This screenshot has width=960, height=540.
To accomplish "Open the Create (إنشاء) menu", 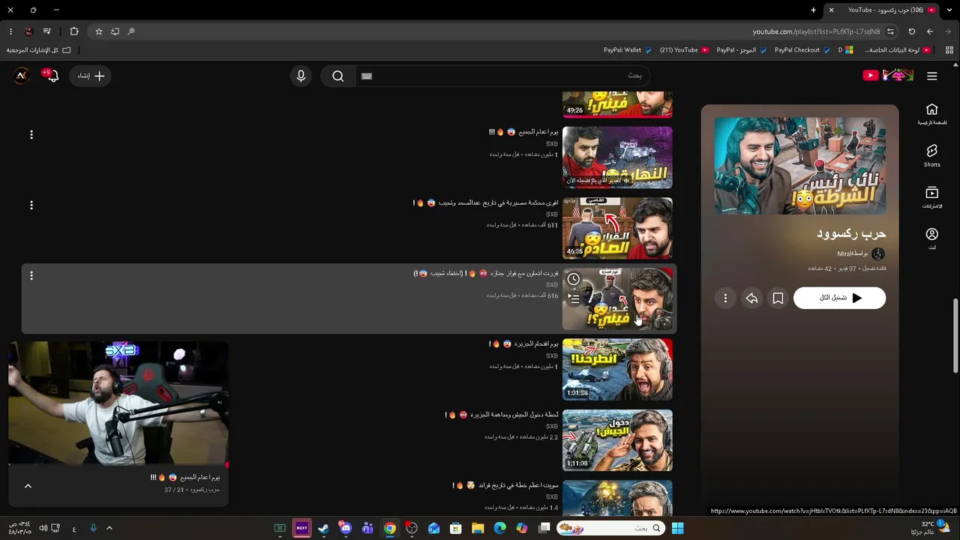I will [91, 76].
